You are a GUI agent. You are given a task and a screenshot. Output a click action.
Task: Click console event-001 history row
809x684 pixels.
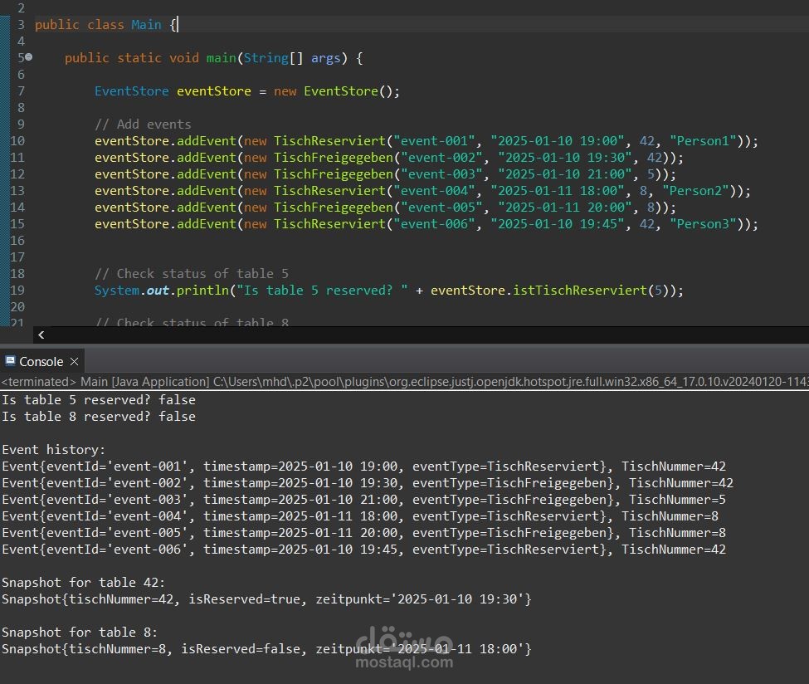click(x=363, y=467)
